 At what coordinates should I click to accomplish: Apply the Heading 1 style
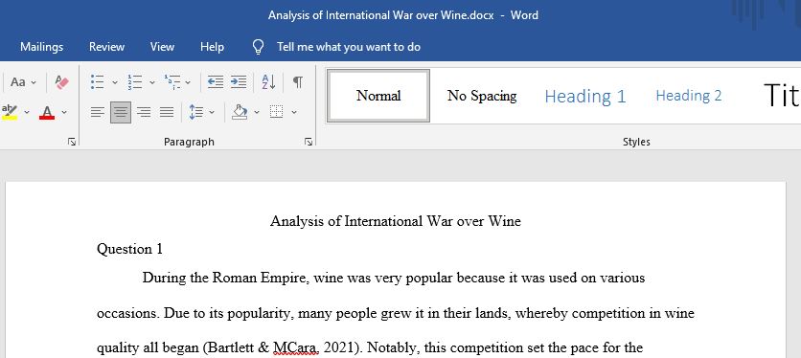coord(584,96)
